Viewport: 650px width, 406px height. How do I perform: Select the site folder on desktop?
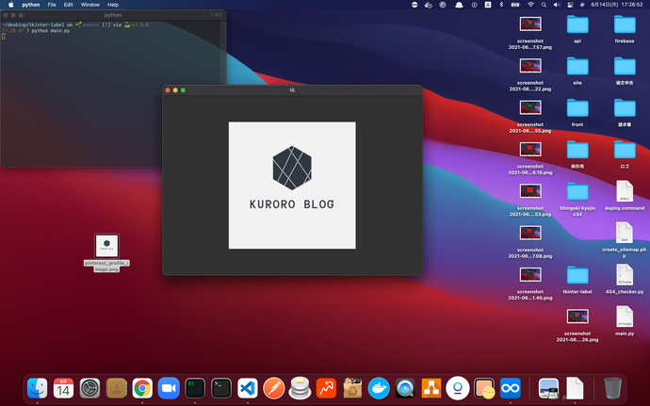577,71
